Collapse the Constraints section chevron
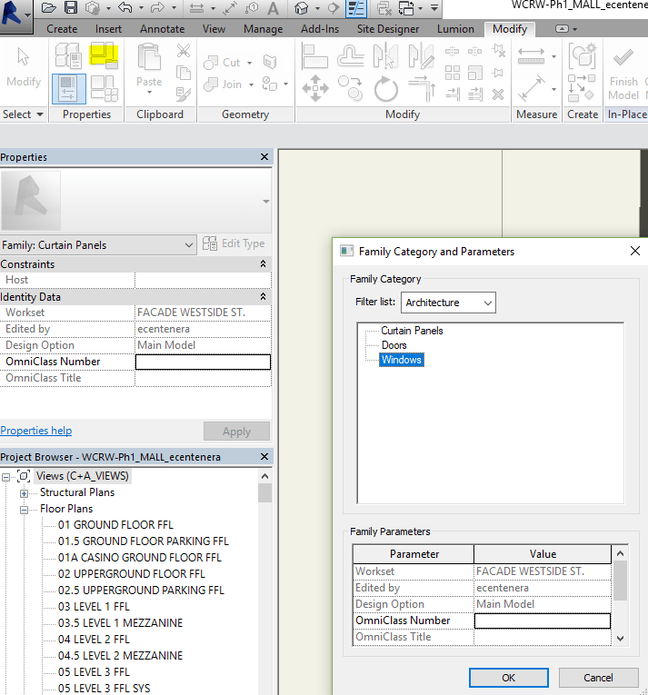This screenshot has height=695, width=648. [263, 263]
